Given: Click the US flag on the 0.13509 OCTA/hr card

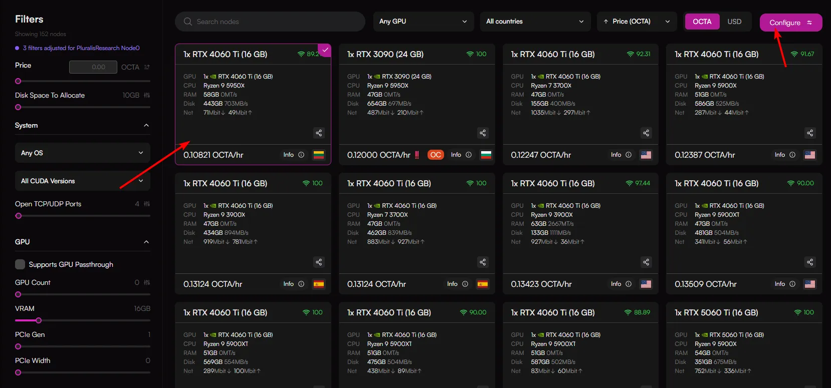Looking at the screenshot, I should [810, 284].
